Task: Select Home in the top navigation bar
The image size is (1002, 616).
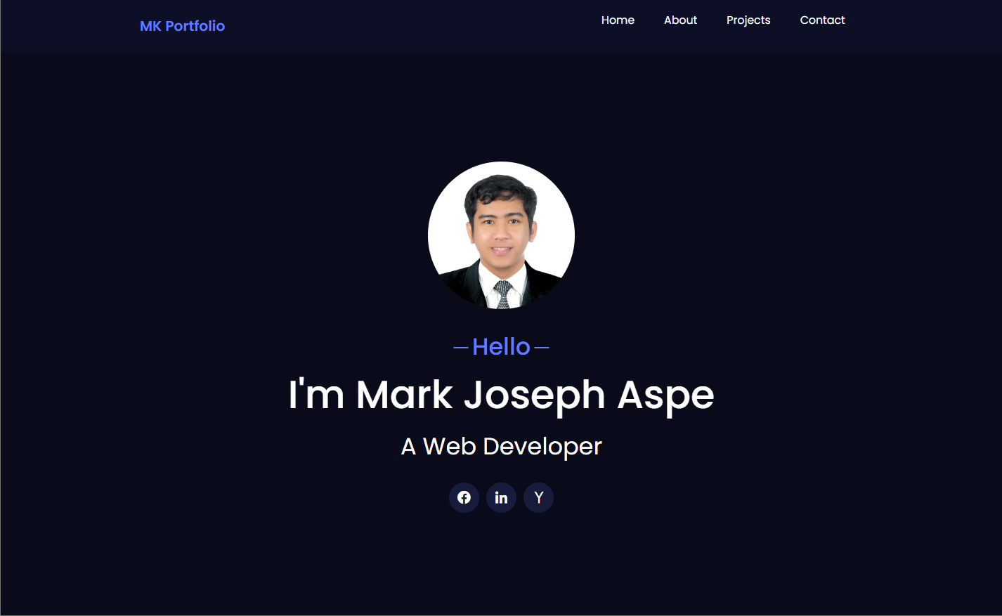Action: 617,20
